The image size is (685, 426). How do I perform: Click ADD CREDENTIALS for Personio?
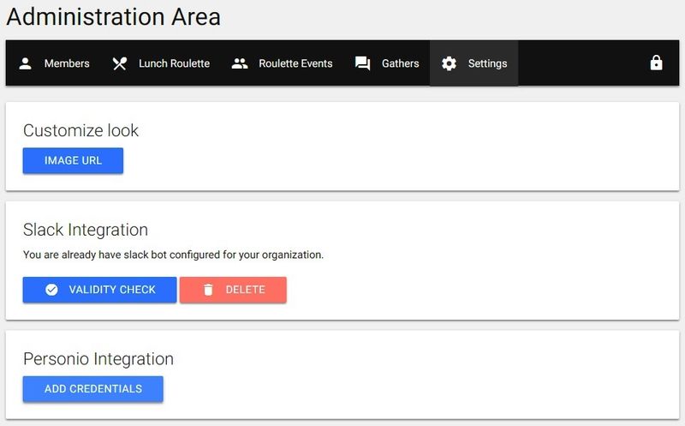pos(93,389)
